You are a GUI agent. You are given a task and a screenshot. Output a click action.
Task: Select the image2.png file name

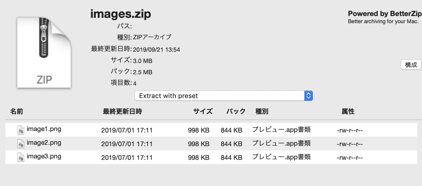pos(44,143)
